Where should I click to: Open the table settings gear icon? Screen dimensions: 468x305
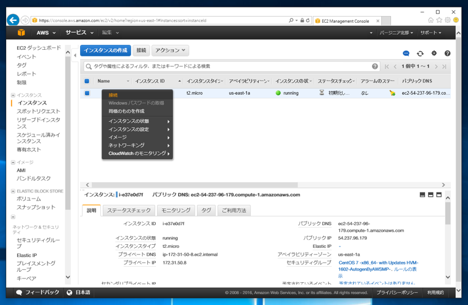[x=434, y=53]
